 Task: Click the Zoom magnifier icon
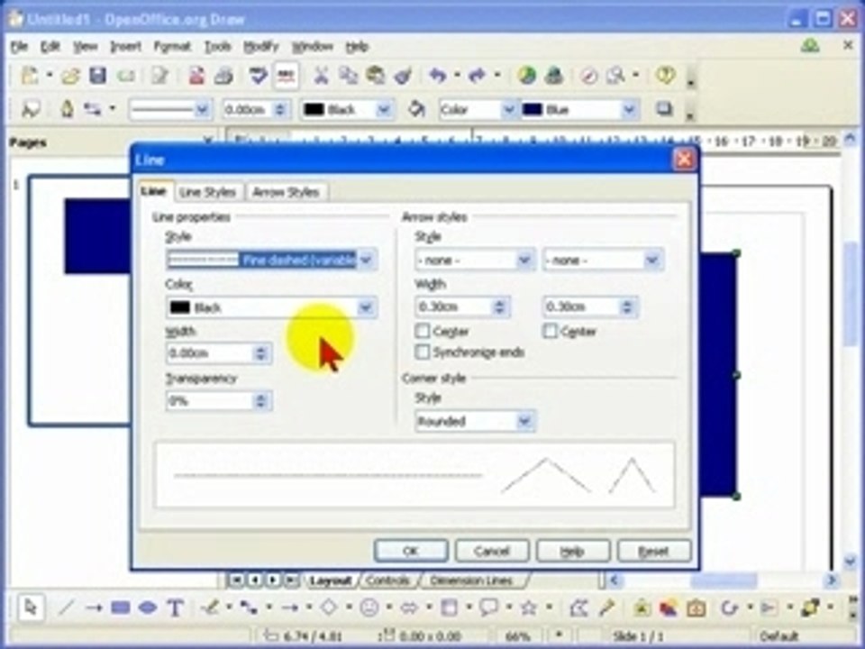(615, 75)
